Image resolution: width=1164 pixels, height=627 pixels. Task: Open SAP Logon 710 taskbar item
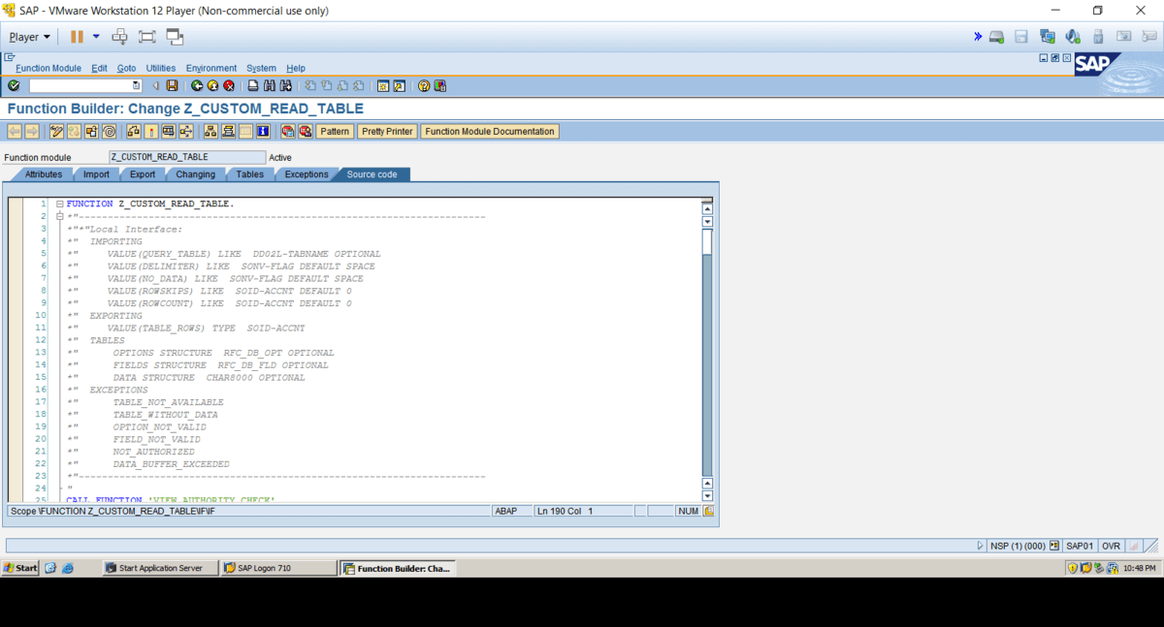278,568
